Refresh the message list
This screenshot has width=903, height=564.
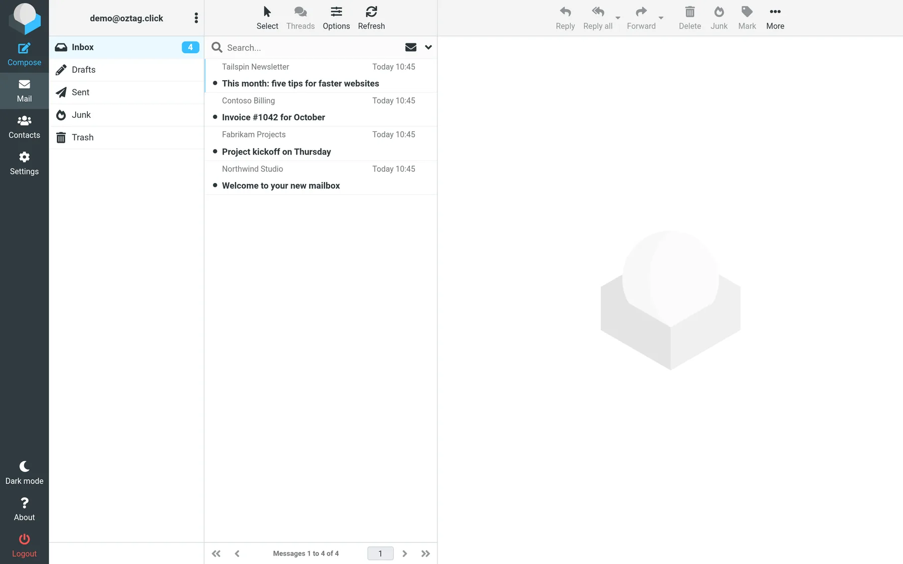pyautogui.click(x=371, y=18)
